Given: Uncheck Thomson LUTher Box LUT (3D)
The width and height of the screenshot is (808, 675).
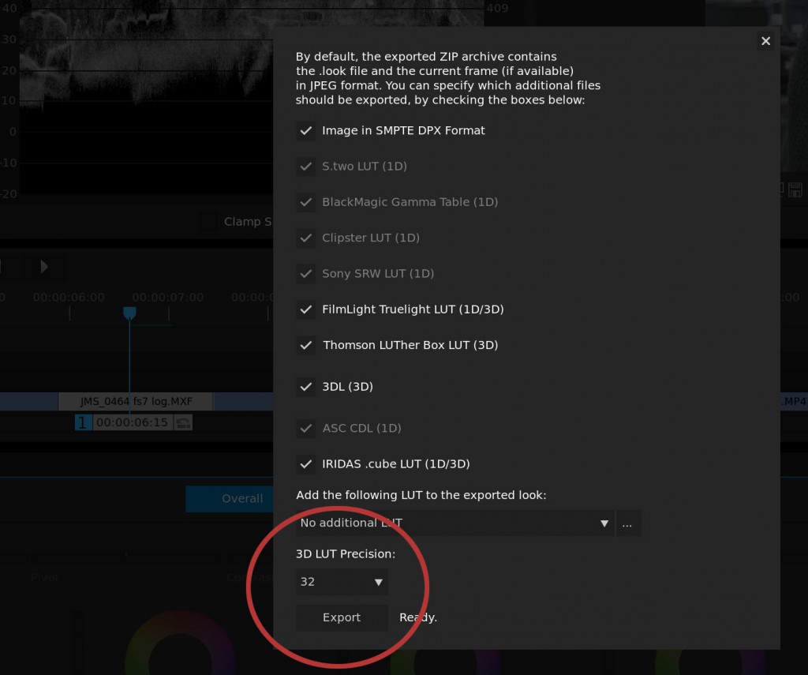Looking at the screenshot, I should click(306, 345).
